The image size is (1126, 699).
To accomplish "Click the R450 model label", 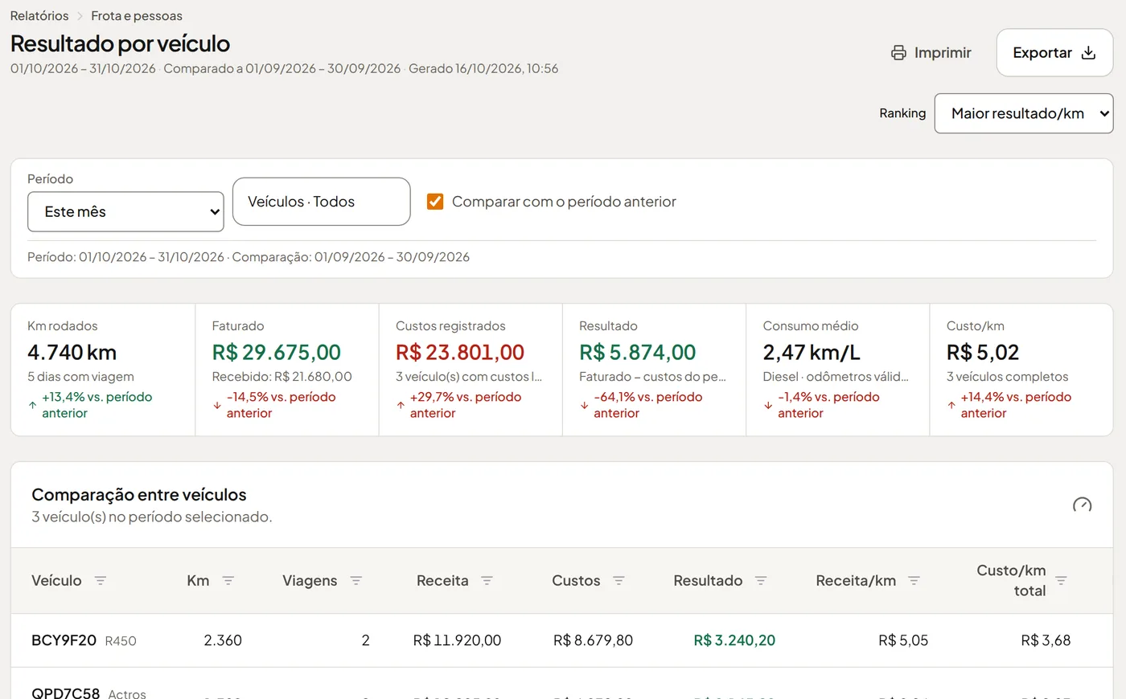I will pyautogui.click(x=121, y=641).
